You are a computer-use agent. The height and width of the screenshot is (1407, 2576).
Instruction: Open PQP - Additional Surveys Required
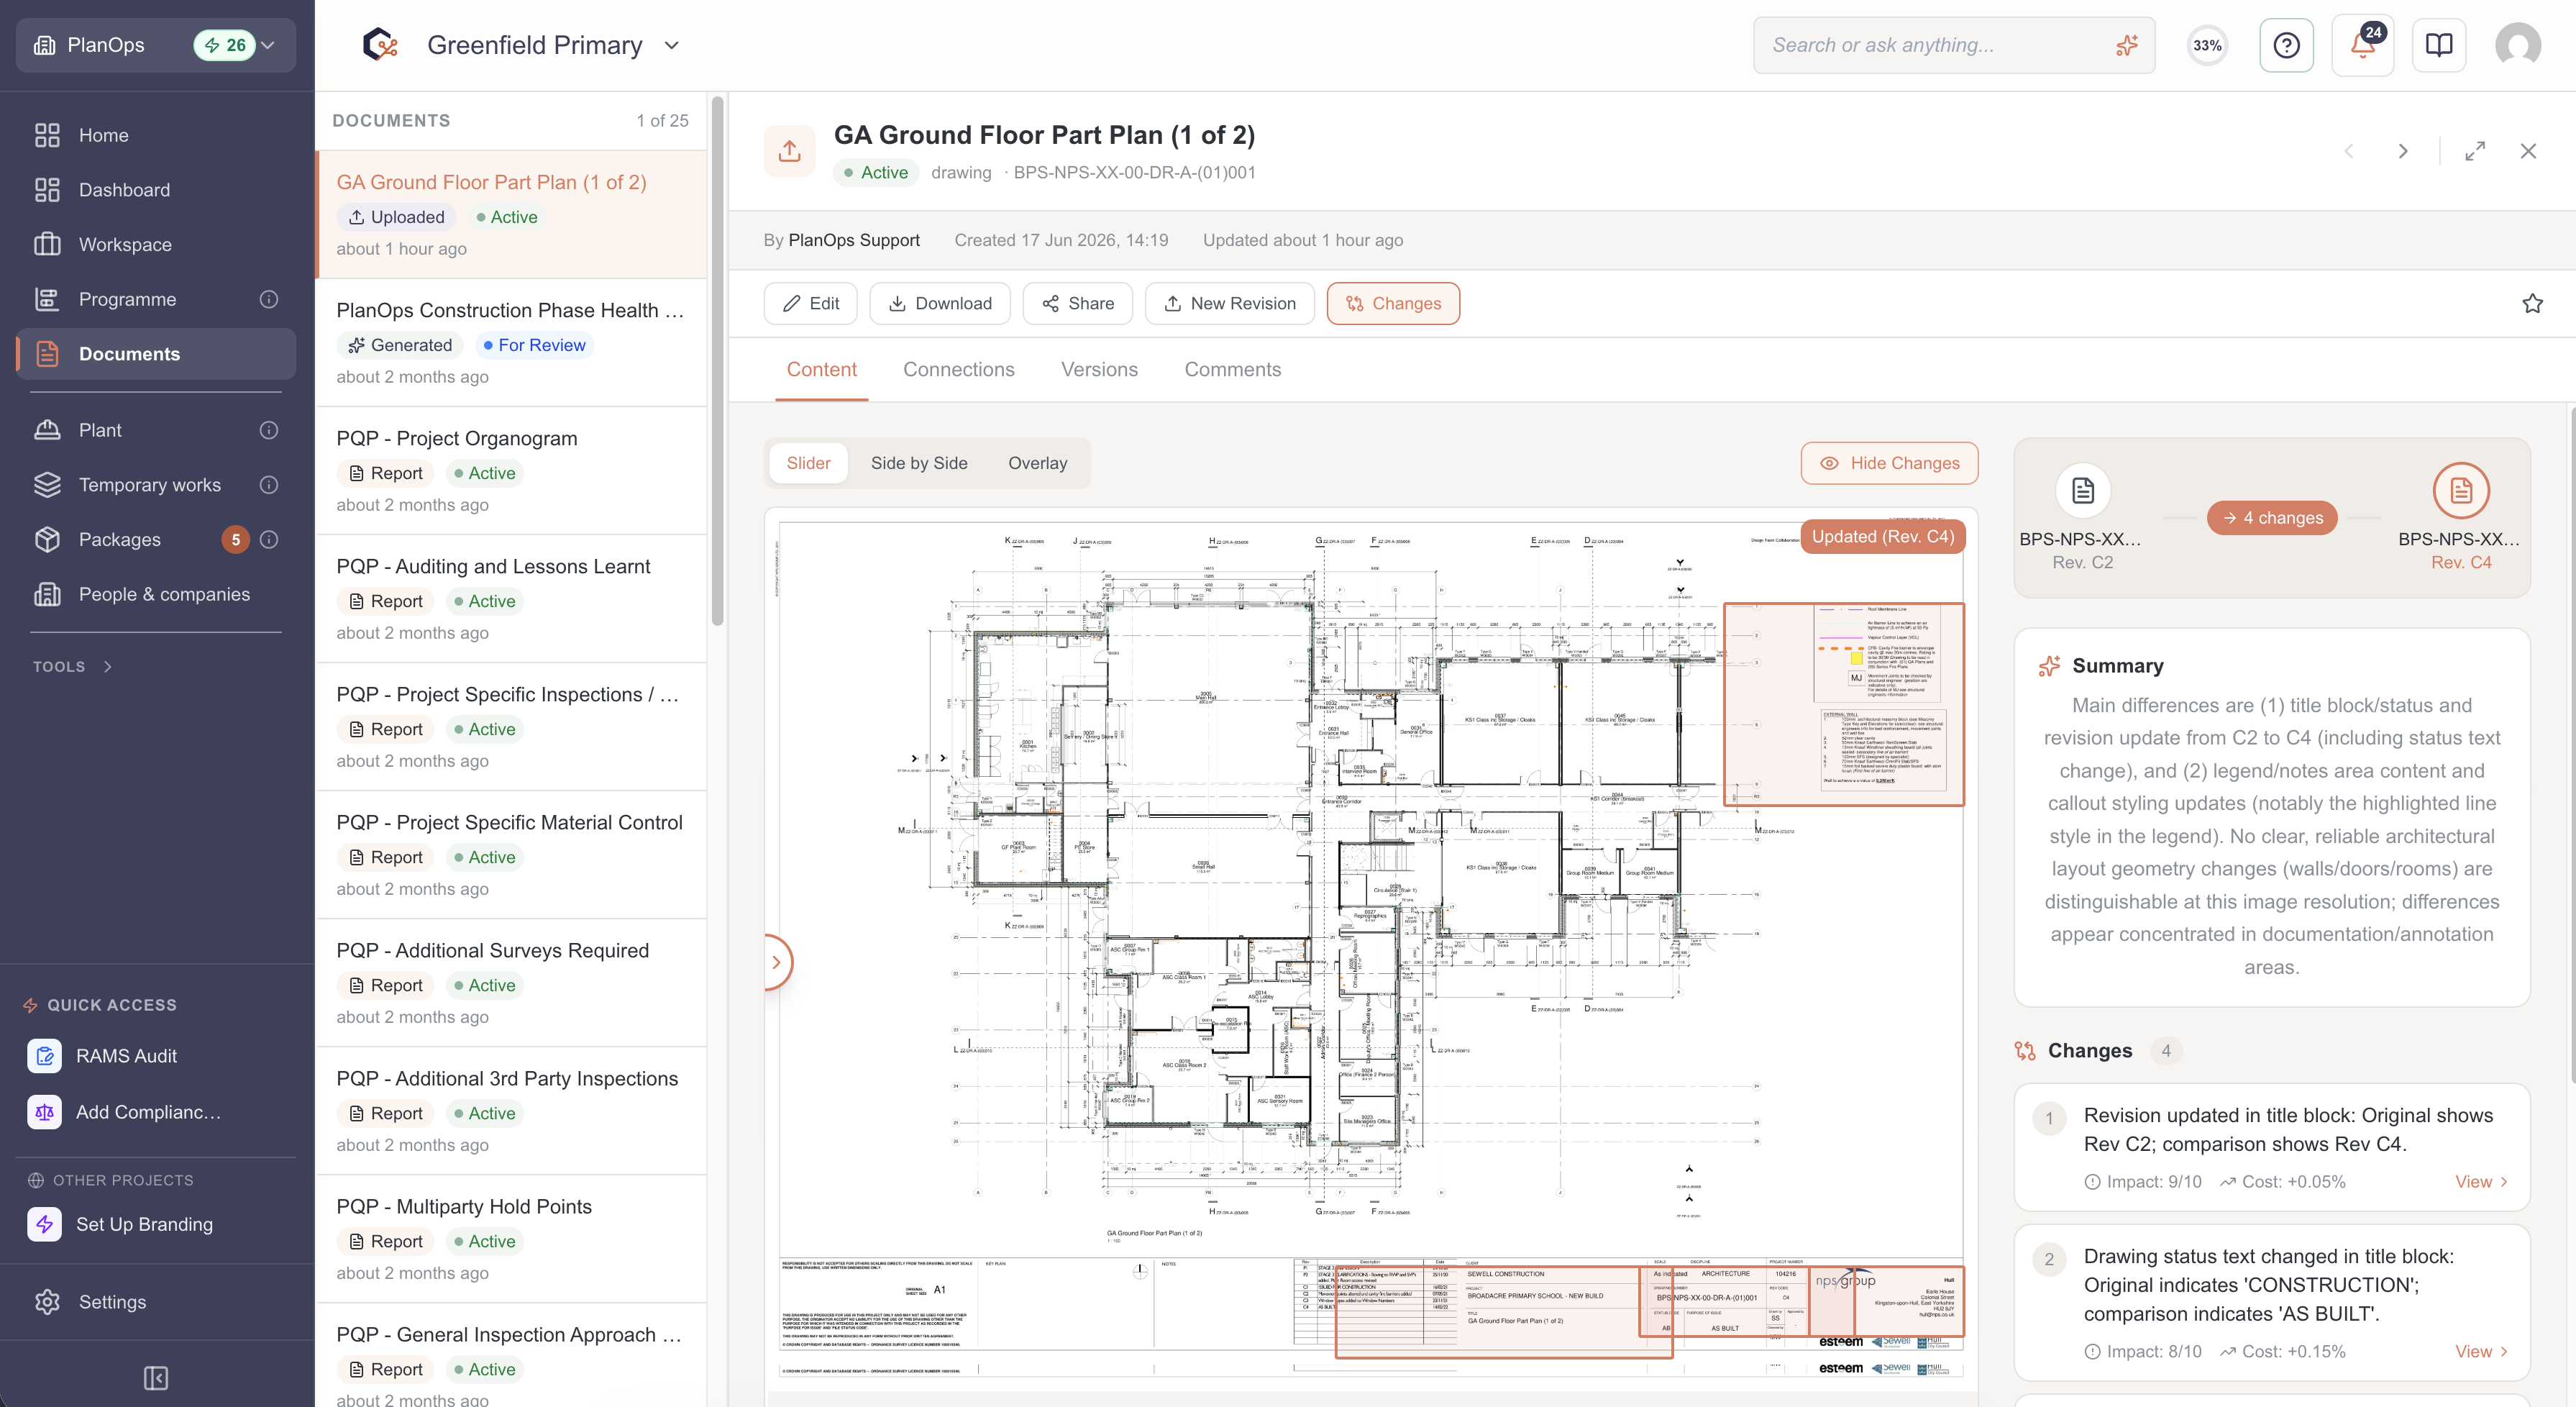pos(512,982)
